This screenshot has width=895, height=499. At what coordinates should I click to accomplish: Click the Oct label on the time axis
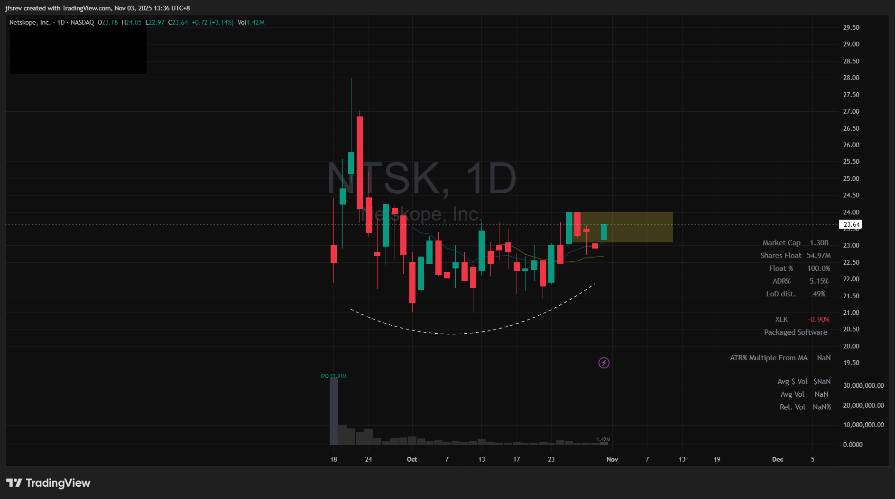(x=412, y=459)
